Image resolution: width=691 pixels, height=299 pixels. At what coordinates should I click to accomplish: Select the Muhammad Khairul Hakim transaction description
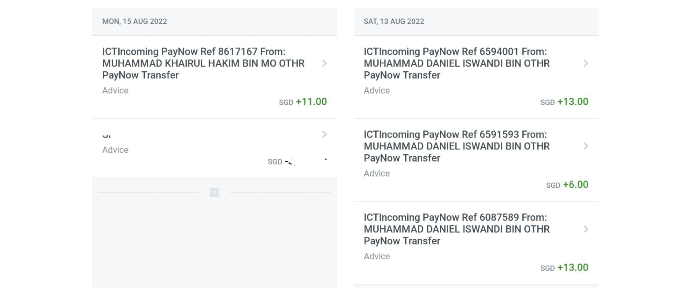click(203, 63)
